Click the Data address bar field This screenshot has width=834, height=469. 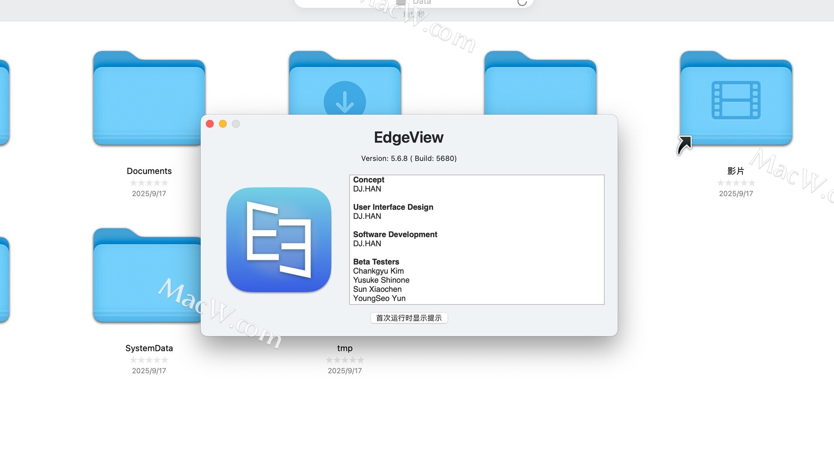pos(421,3)
